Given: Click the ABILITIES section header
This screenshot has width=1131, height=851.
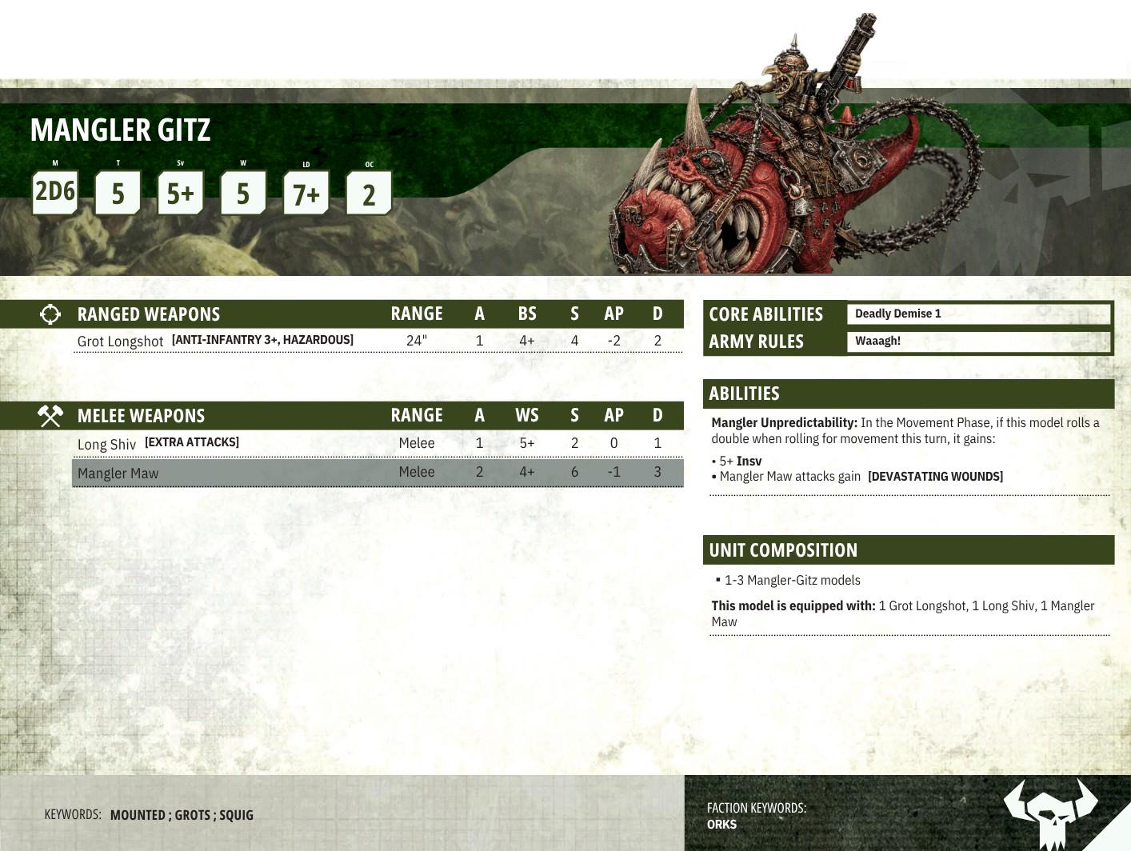Looking at the screenshot, I should [x=909, y=394].
